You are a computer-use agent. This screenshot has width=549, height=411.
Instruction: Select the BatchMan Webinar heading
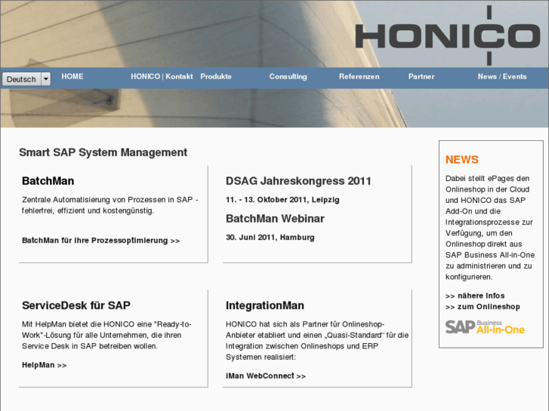pyautogui.click(x=275, y=219)
